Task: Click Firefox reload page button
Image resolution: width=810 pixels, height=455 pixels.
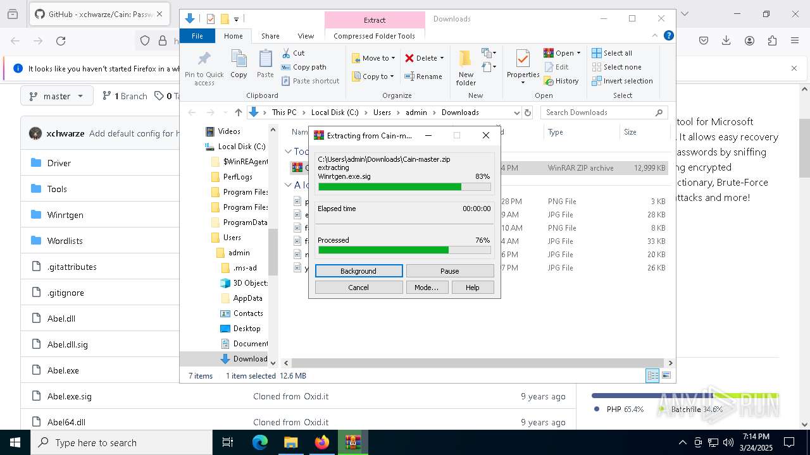Action: [x=61, y=41]
